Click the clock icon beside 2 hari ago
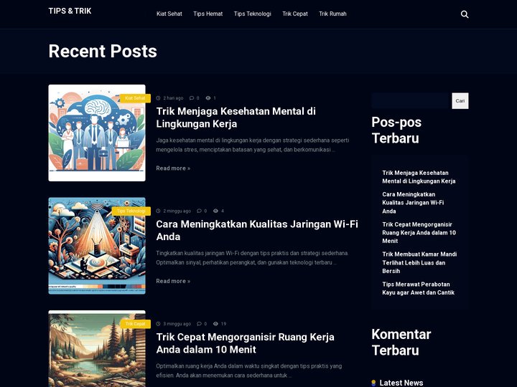 [158, 98]
